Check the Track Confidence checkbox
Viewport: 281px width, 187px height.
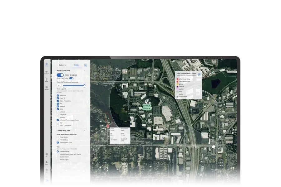coord(58,125)
